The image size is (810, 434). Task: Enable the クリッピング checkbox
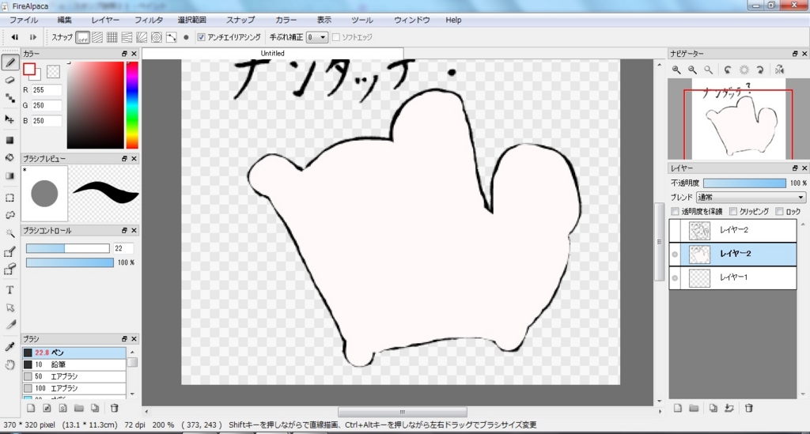click(x=733, y=212)
